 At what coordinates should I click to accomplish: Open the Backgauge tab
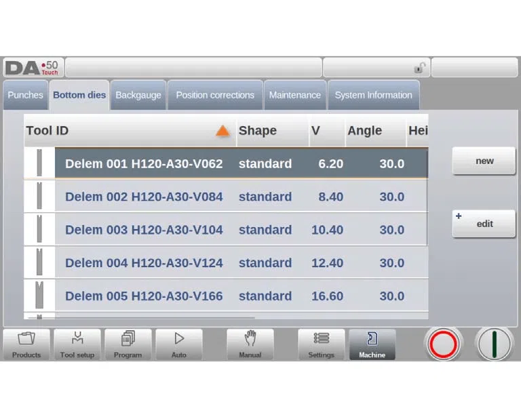138,95
